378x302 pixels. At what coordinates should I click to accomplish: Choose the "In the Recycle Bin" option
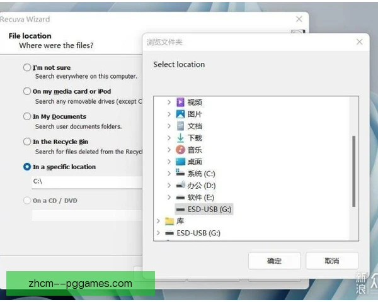[x=27, y=142]
